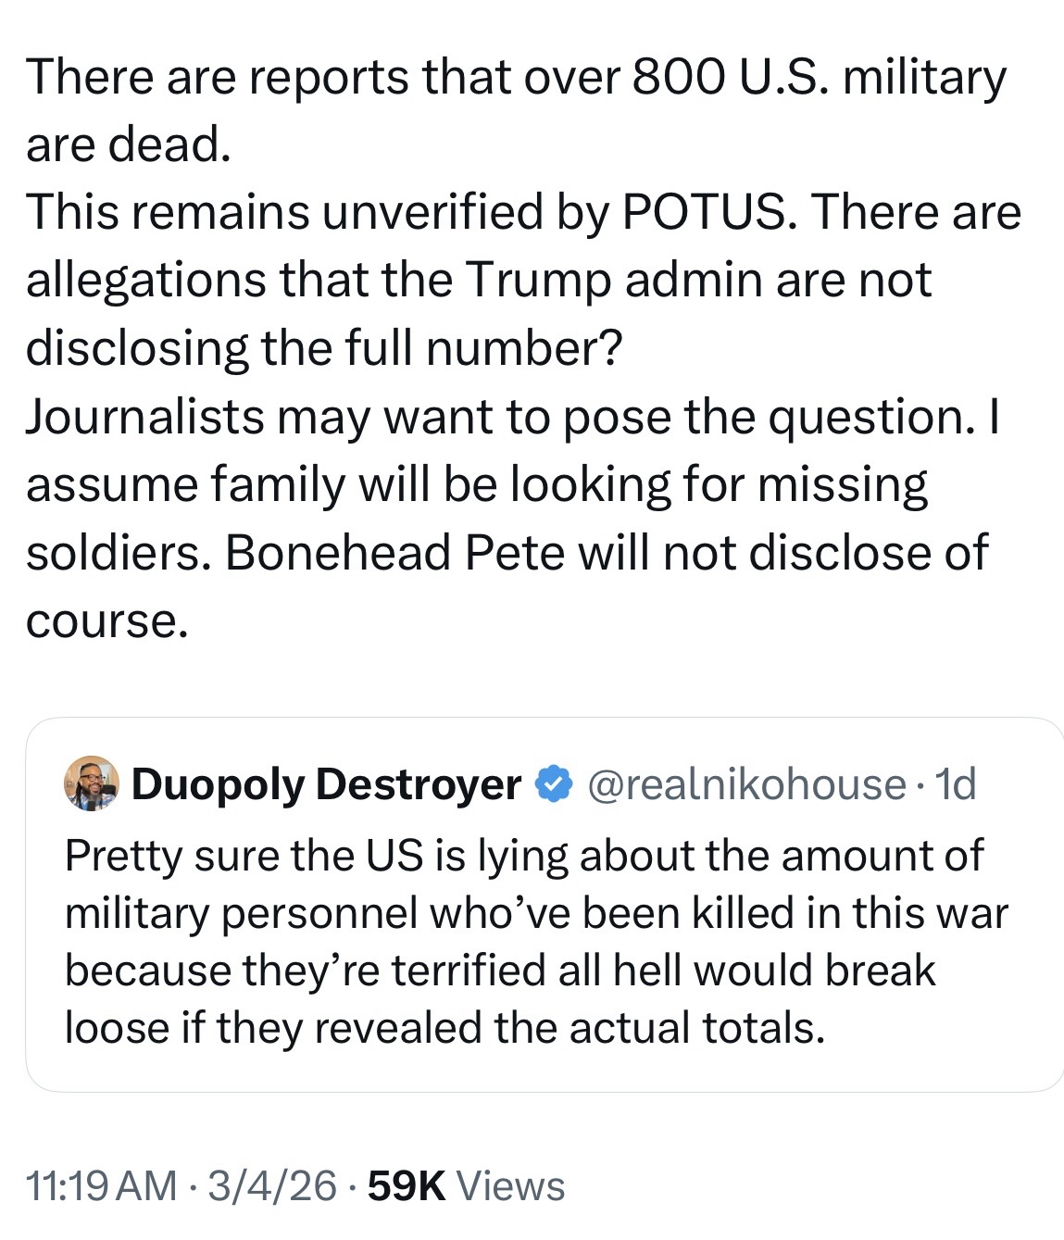1064x1240 pixels.
Task: Click the line about missing family soldiers
Action: pyautogui.click(x=476, y=484)
